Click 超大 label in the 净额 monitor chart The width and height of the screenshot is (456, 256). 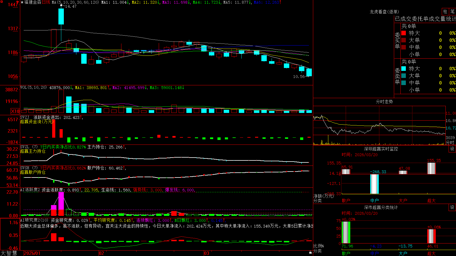pos(431,201)
